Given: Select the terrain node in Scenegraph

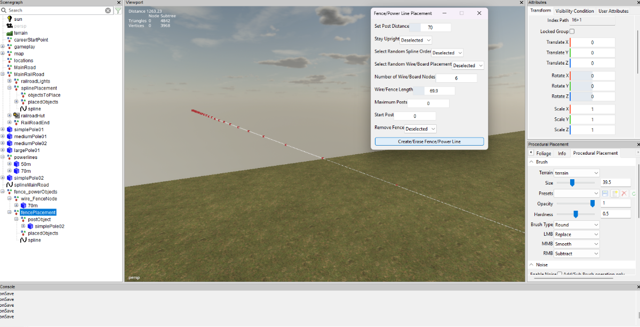Looking at the screenshot, I should click(21, 33).
